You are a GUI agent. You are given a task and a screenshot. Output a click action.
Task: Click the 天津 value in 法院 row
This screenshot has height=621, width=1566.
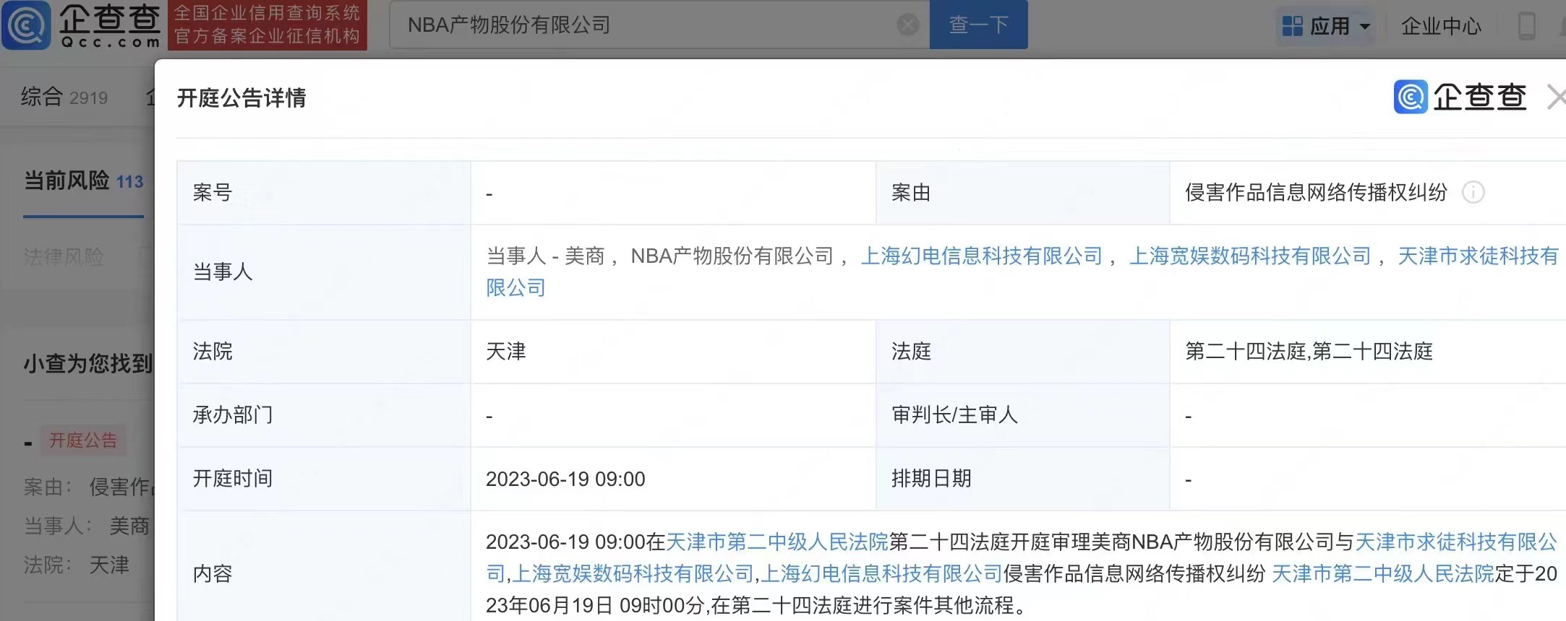[x=505, y=352]
